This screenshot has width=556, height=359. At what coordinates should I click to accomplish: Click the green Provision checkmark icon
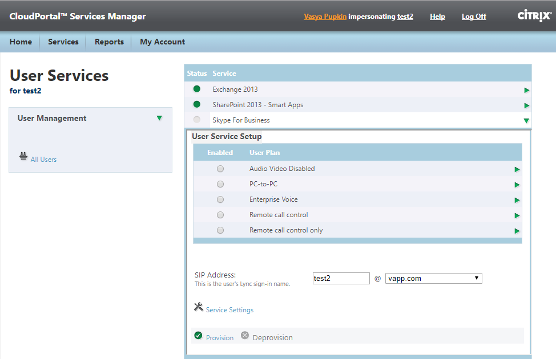click(199, 335)
